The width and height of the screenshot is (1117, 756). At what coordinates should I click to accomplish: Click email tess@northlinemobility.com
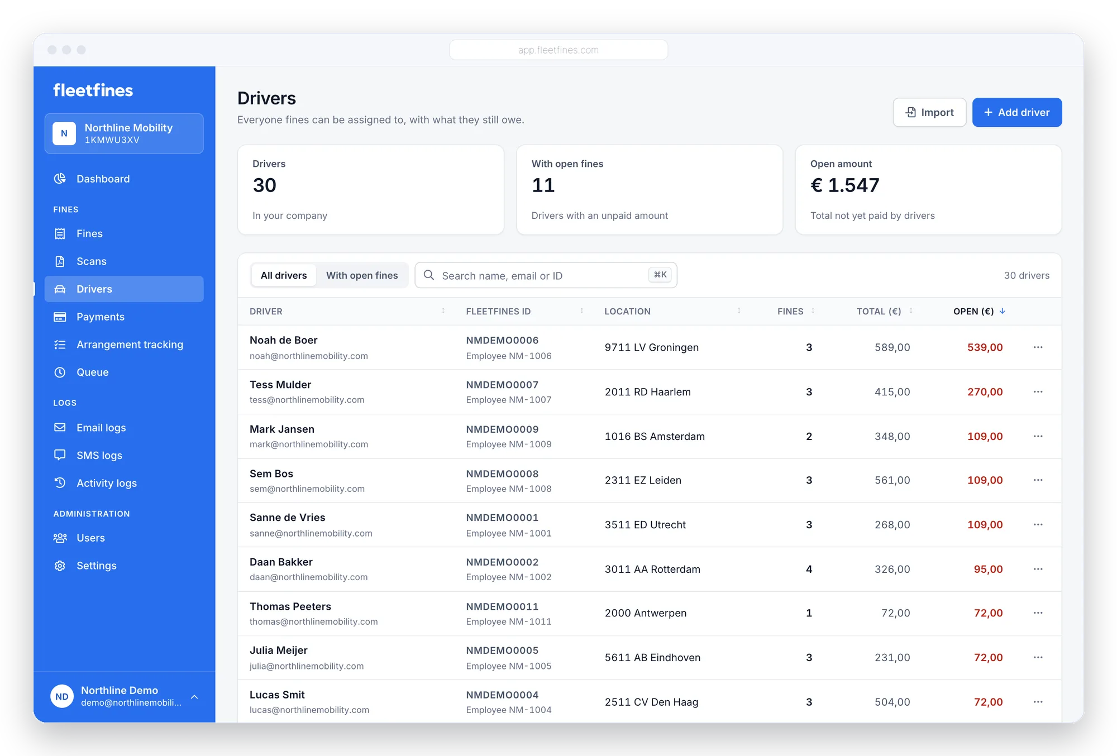pos(307,400)
